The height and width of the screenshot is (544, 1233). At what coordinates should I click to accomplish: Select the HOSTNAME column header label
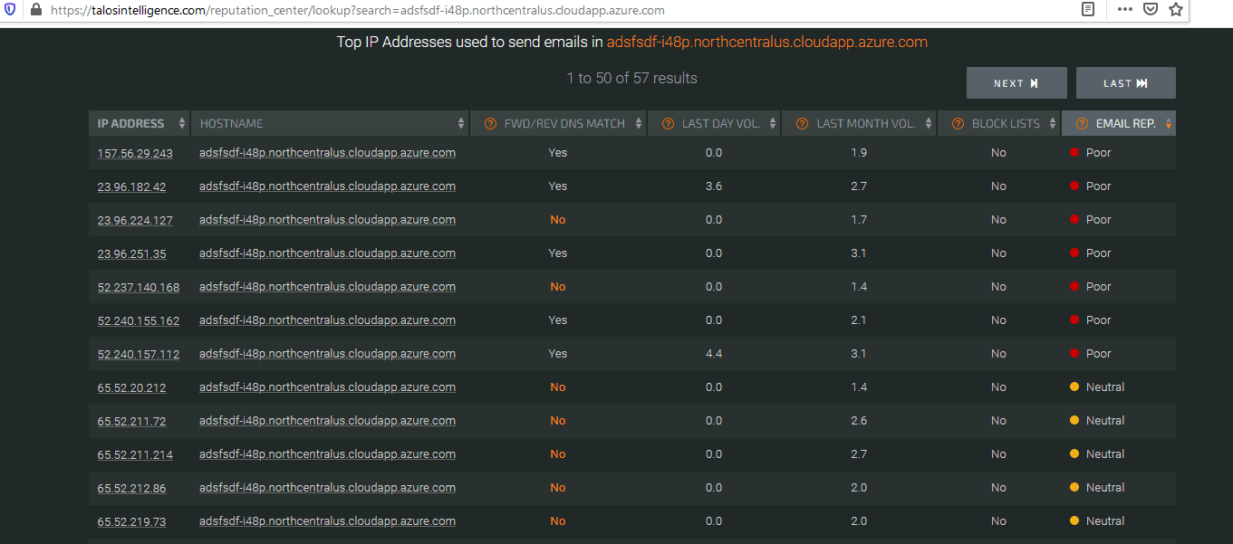click(x=231, y=124)
